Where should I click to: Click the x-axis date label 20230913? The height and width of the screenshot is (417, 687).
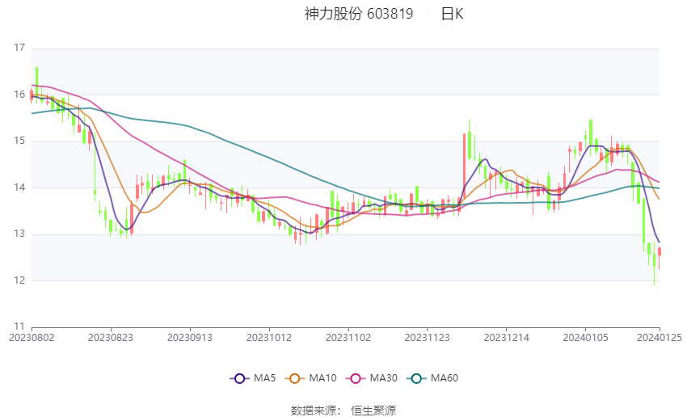click(x=190, y=338)
